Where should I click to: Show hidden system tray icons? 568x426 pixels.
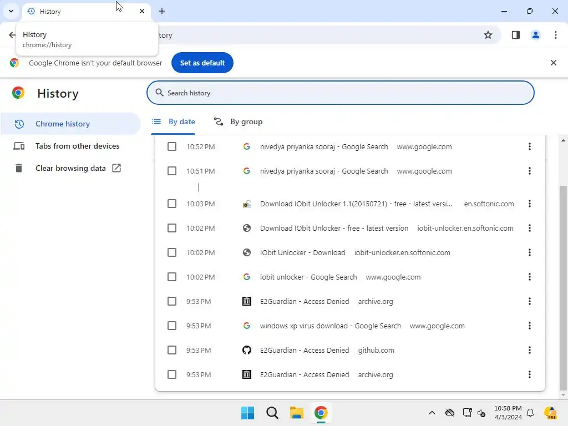[x=432, y=413]
